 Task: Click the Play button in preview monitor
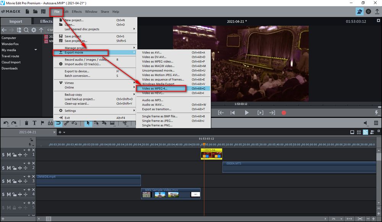[246, 113]
